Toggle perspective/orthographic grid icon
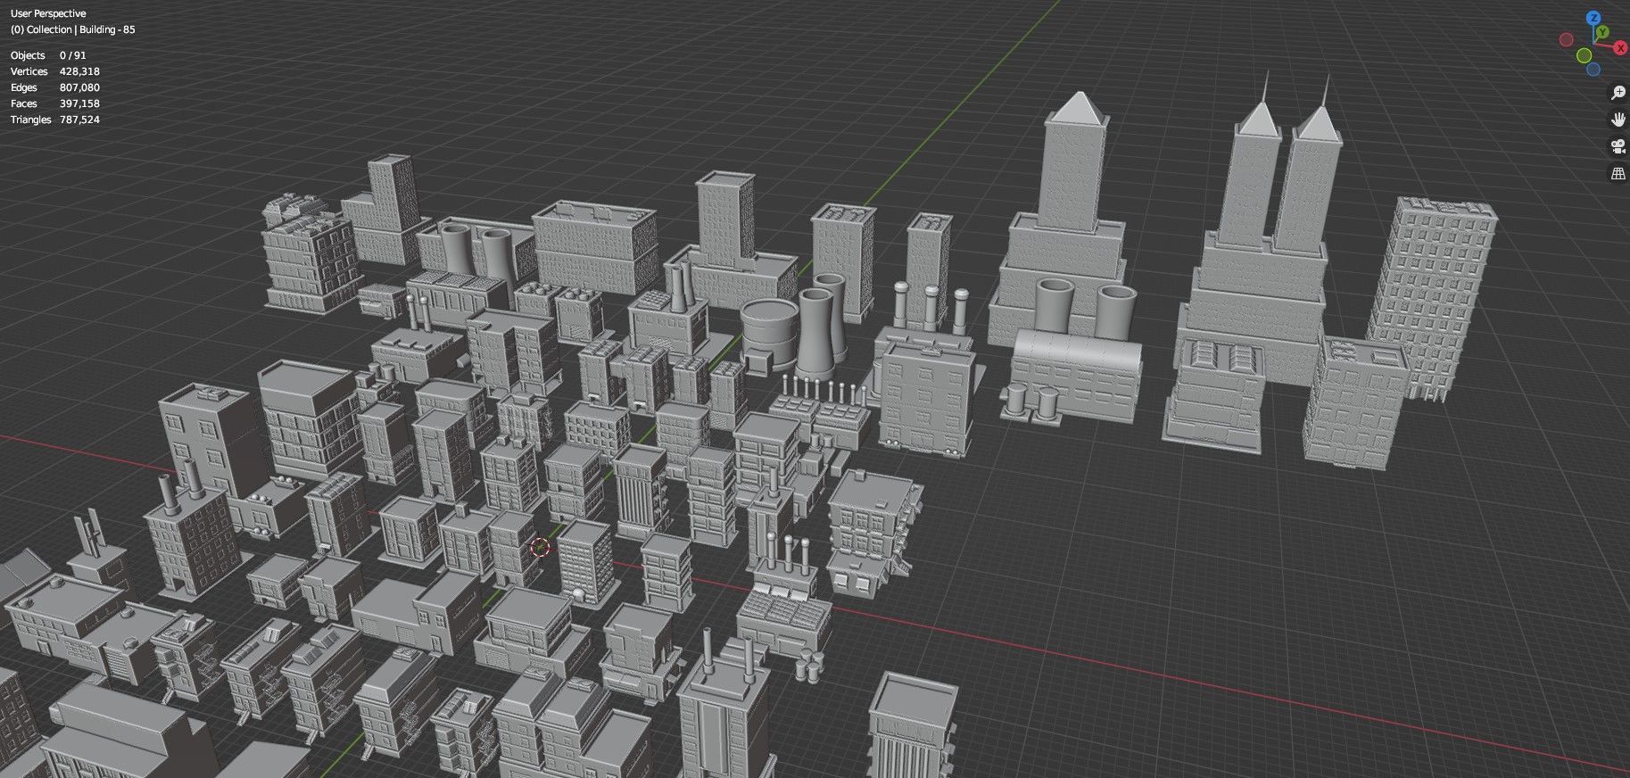Viewport: 1630px width, 778px height. click(x=1618, y=173)
